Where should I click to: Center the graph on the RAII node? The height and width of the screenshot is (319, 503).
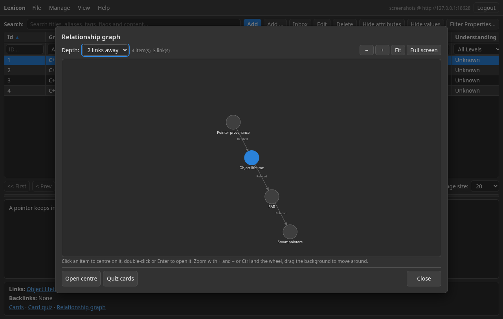tap(272, 197)
